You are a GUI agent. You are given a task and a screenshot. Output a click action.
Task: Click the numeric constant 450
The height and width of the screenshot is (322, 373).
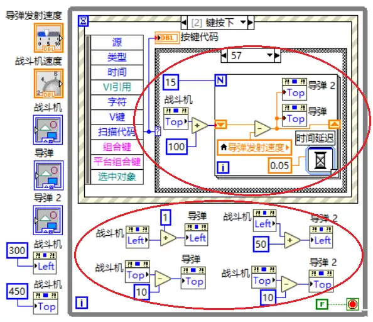[x=17, y=291]
